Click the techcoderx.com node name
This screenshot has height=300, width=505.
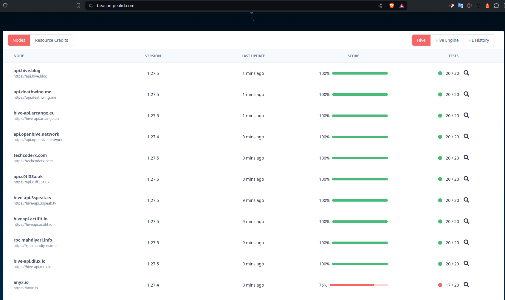click(30, 155)
